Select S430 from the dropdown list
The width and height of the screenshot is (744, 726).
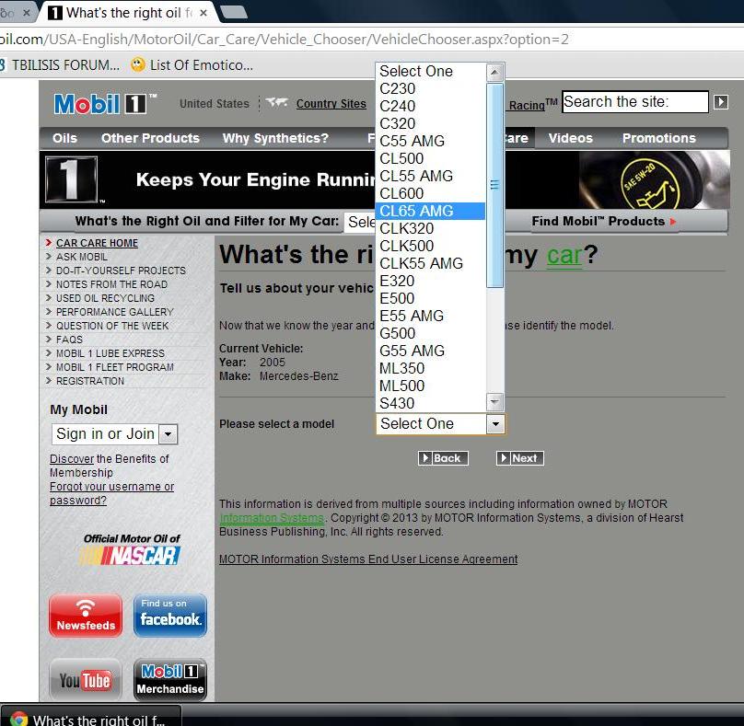431,404
